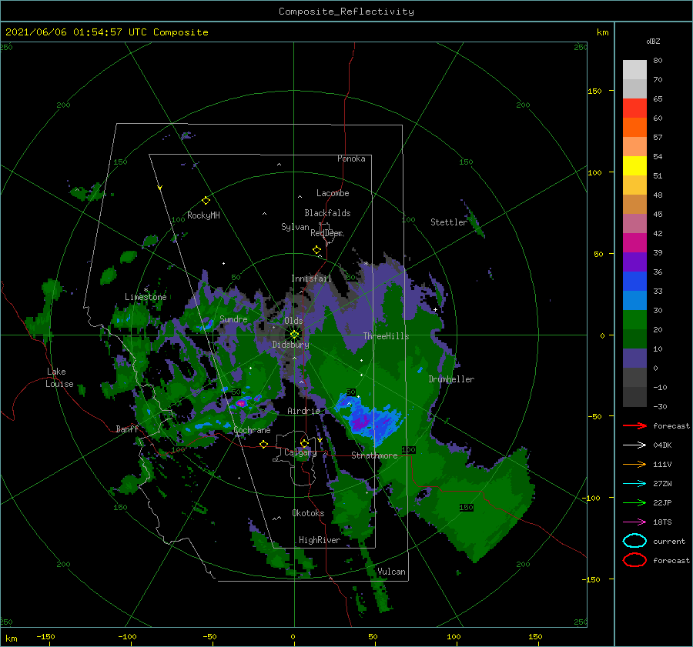This screenshot has height=647, width=693.
Task: Select the yellow 51–54 dBZ swatch
Action: pyautogui.click(x=634, y=165)
